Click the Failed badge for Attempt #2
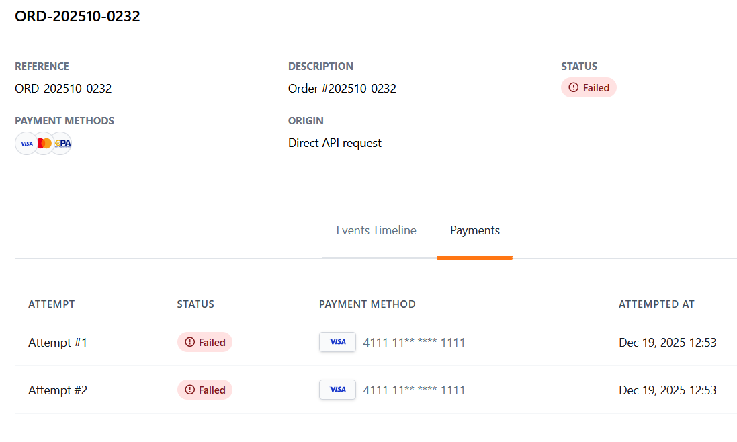 coord(205,390)
